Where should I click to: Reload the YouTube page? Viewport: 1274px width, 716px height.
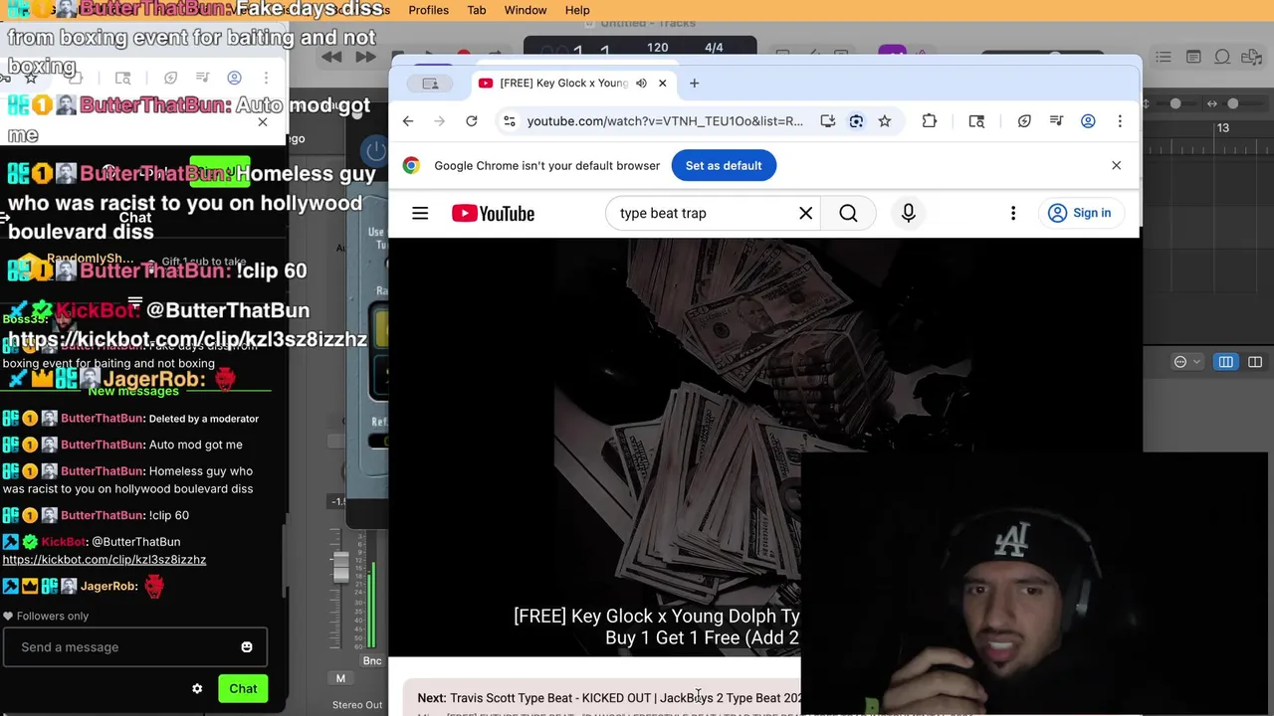(472, 121)
